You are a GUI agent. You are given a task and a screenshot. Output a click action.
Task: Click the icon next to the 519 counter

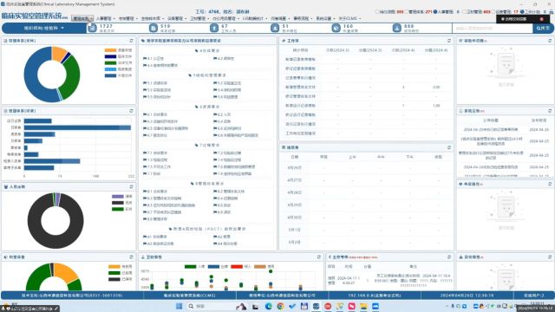153,28
